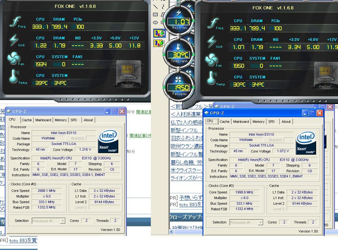
Task: Open Memory tab in left CPU-Z window
Action: [61, 120]
